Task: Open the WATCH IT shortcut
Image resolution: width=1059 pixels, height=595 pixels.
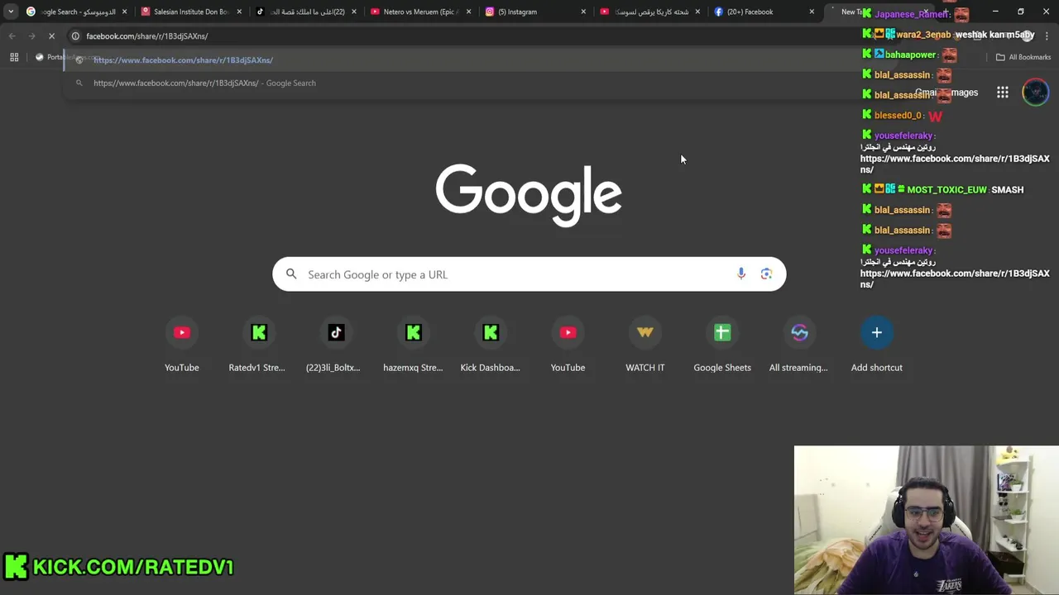Action: (645, 345)
